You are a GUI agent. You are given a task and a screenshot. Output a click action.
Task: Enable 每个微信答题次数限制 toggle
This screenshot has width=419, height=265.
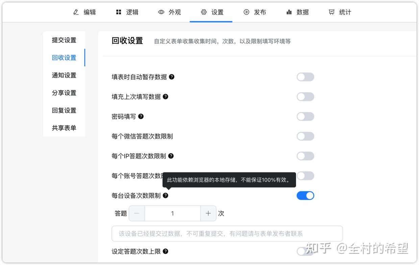[305, 136]
